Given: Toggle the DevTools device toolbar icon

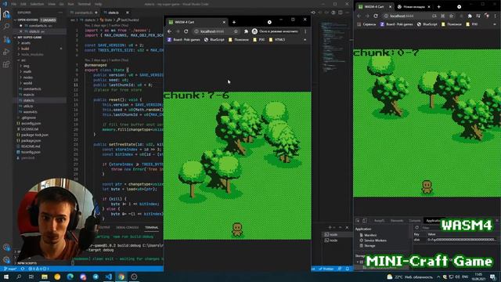Looking at the screenshot, I should click(365, 221).
